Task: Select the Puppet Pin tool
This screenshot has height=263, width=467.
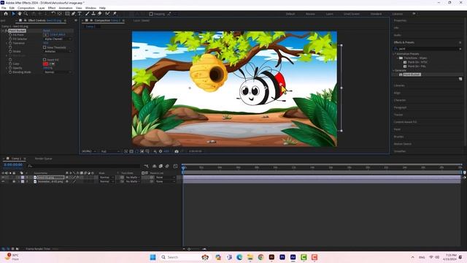Action: click(115, 14)
